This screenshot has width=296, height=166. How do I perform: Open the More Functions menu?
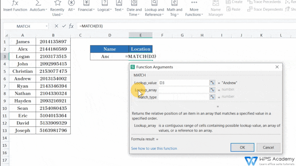(194, 8)
